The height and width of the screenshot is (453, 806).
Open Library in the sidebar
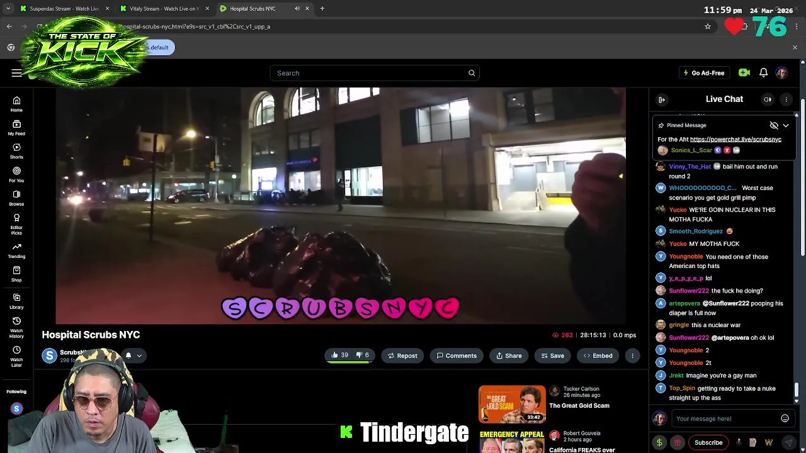(16, 301)
